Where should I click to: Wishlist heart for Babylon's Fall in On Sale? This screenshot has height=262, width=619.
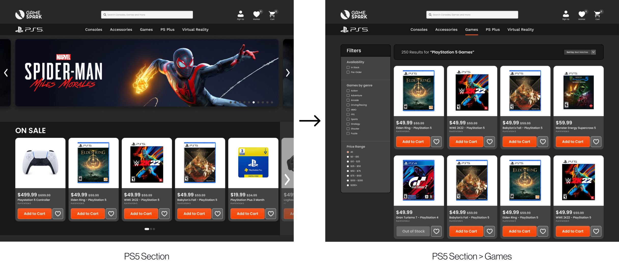218,214
